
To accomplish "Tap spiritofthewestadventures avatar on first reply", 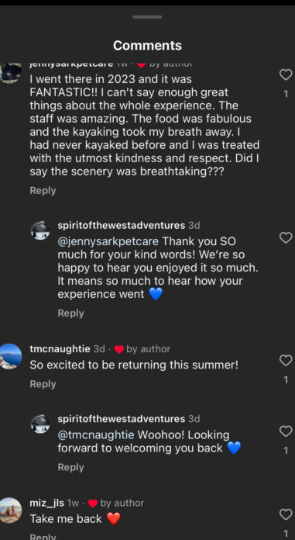I will click(x=40, y=230).
